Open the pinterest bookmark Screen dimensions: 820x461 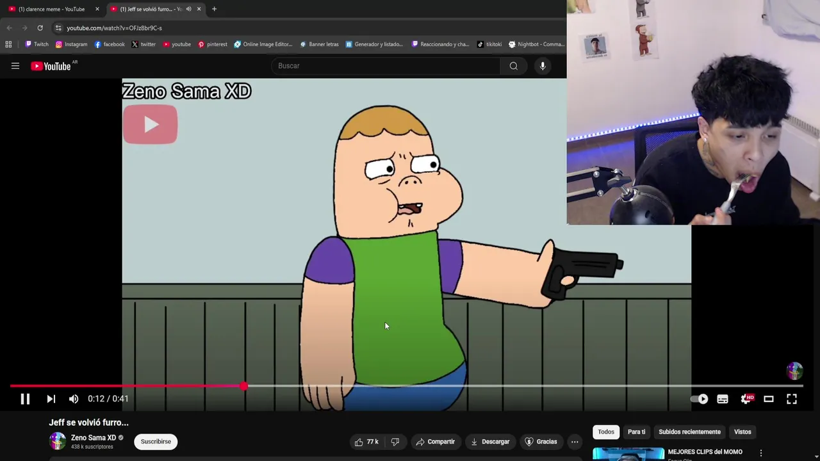coord(213,44)
